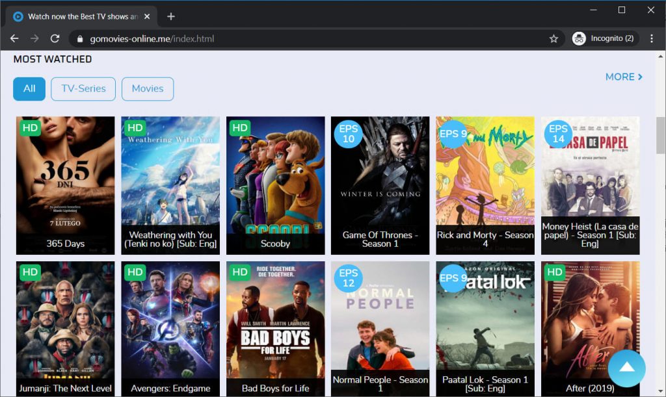Image resolution: width=666 pixels, height=397 pixels.
Task: Minimize the Chrome window
Action: pyautogui.click(x=593, y=10)
